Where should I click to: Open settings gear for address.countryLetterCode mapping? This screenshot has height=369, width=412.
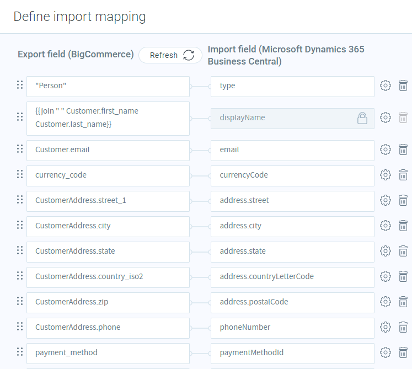pyautogui.click(x=385, y=276)
